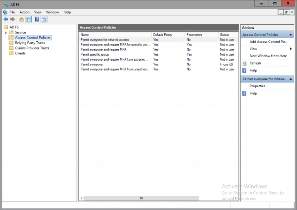Open the View submenu arrow in Actions
The height and width of the screenshot is (210, 297).
pyautogui.click(x=291, y=49)
